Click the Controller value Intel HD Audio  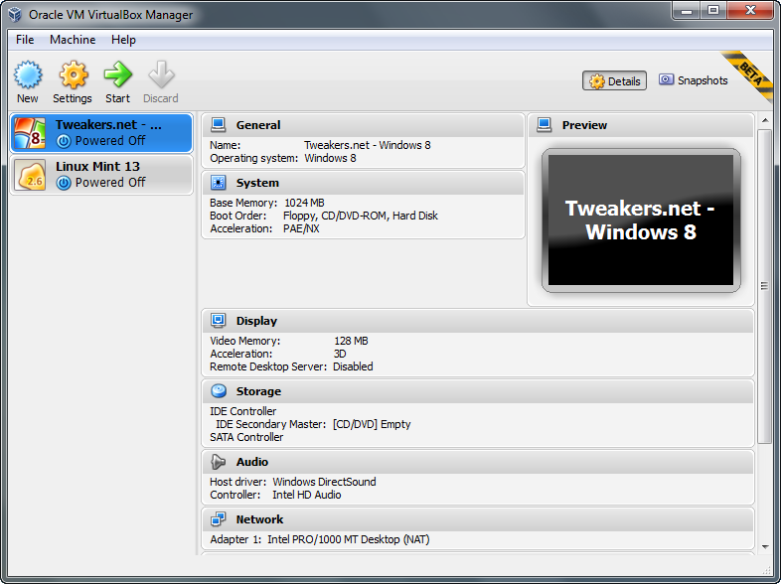tap(307, 495)
